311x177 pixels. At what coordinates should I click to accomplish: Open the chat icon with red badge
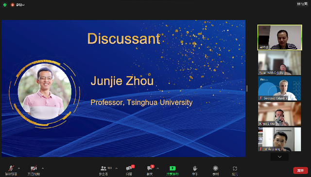pos(150,168)
